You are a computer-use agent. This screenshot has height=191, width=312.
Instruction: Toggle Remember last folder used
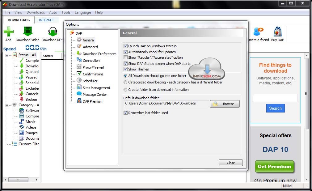coord(125,113)
